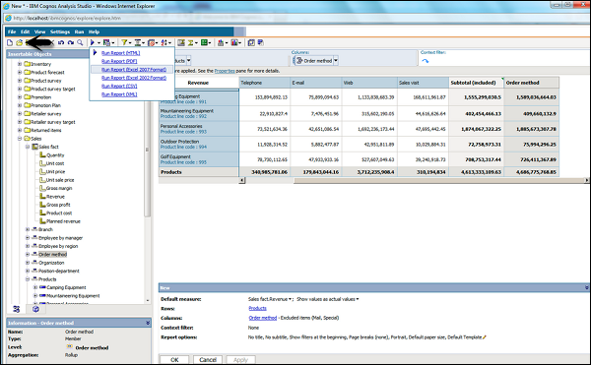Click the display chart and table icon
Viewport: 591px width, 365px height.
(x=234, y=43)
